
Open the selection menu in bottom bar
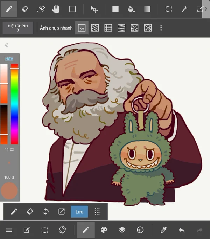(44, 230)
